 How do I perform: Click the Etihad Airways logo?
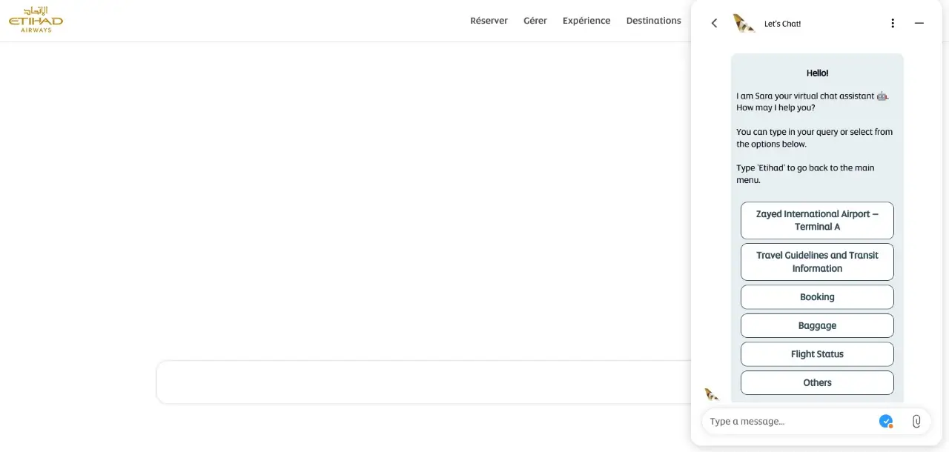pos(36,20)
